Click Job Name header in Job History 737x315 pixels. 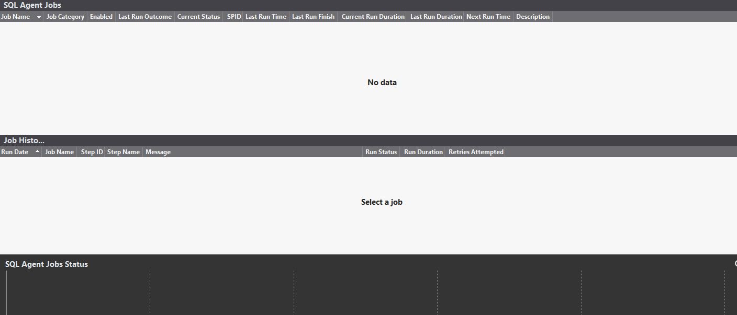coord(59,152)
